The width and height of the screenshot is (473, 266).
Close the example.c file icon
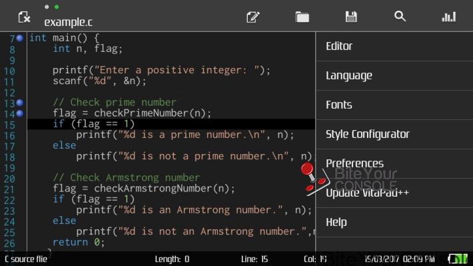pyautogui.click(x=24, y=17)
